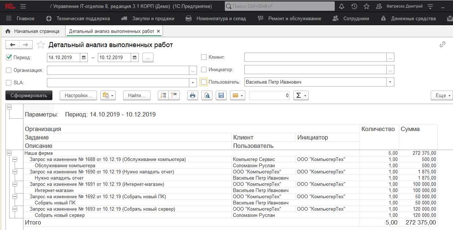Enable the Пользователь filter checkbox
The height and width of the screenshot is (230, 453).
click(204, 82)
